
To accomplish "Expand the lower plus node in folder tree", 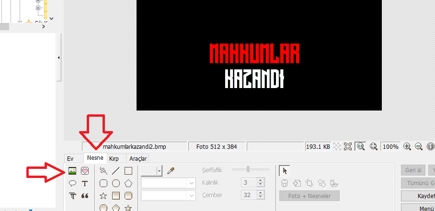I will [38, 8].
